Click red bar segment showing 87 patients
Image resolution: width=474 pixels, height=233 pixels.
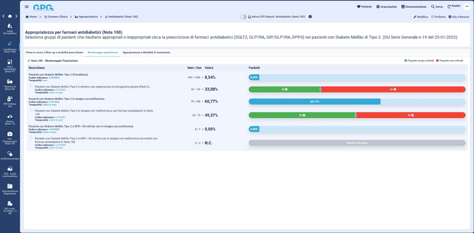393,89
